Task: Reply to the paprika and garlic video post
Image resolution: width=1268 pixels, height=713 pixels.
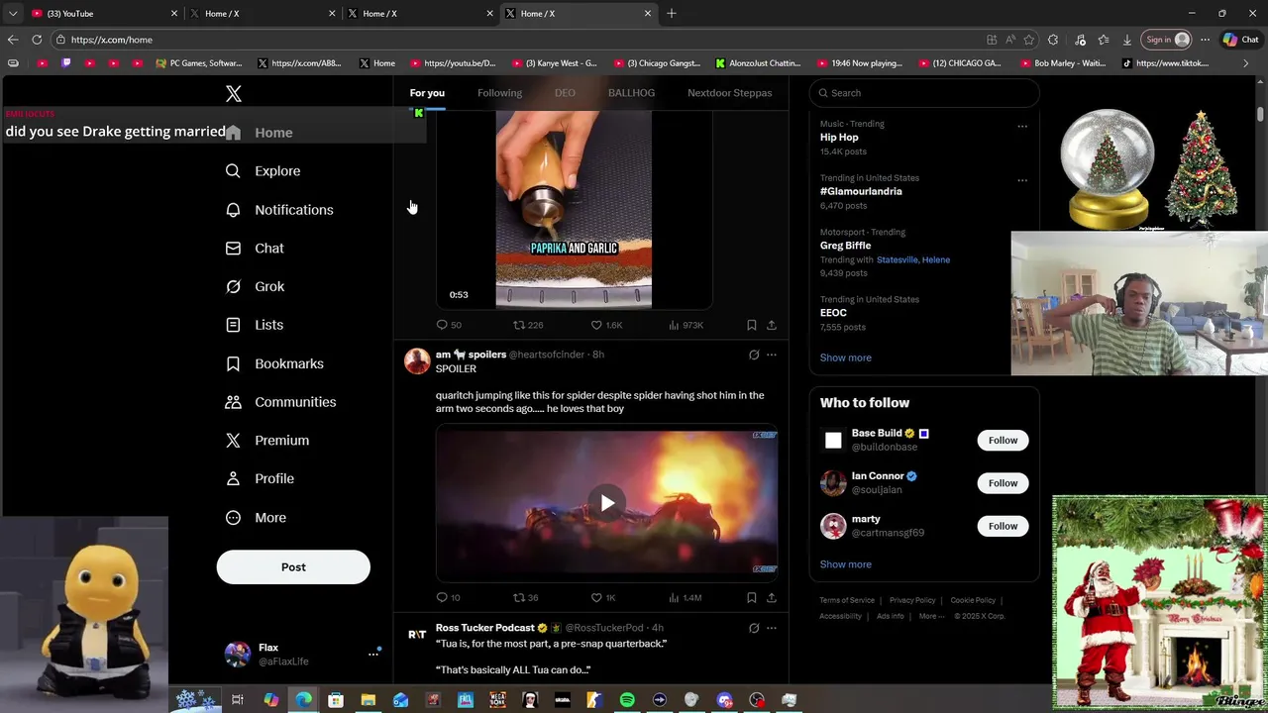Action: click(x=449, y=325)
